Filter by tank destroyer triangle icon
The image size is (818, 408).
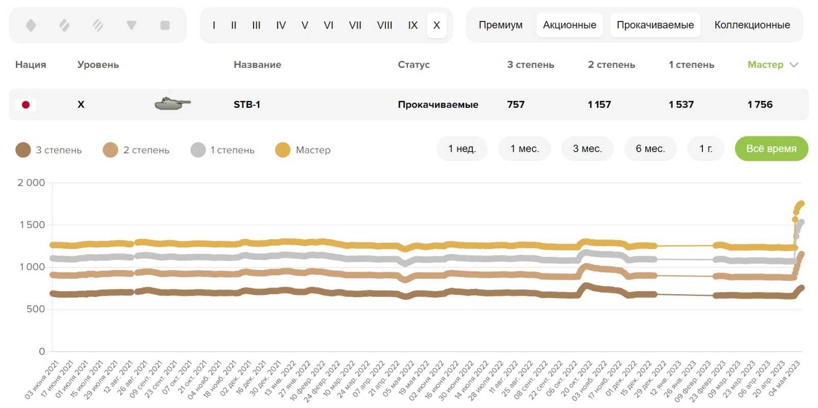[131, 25]
